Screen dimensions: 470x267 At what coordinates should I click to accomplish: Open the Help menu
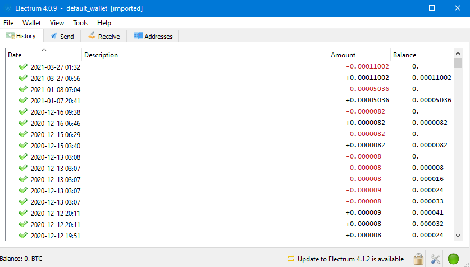click(x=104, y=23)
